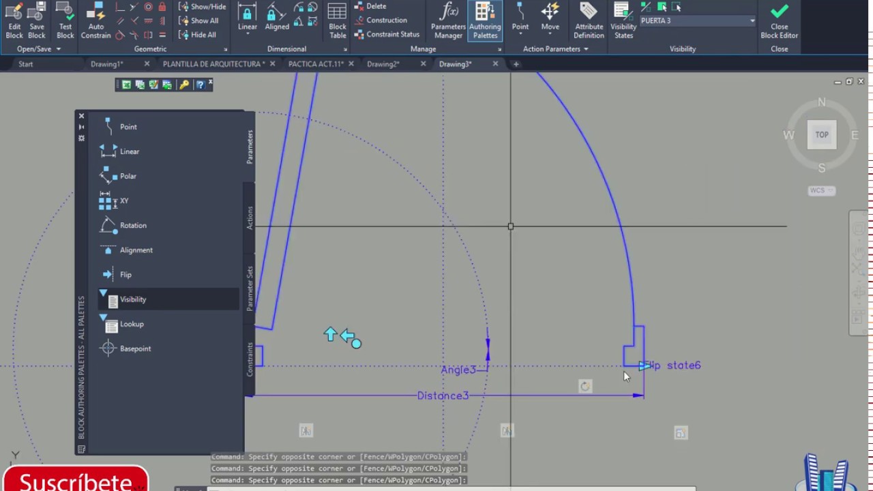Apply the Smooth geometric constraint

tap(134, 35)
